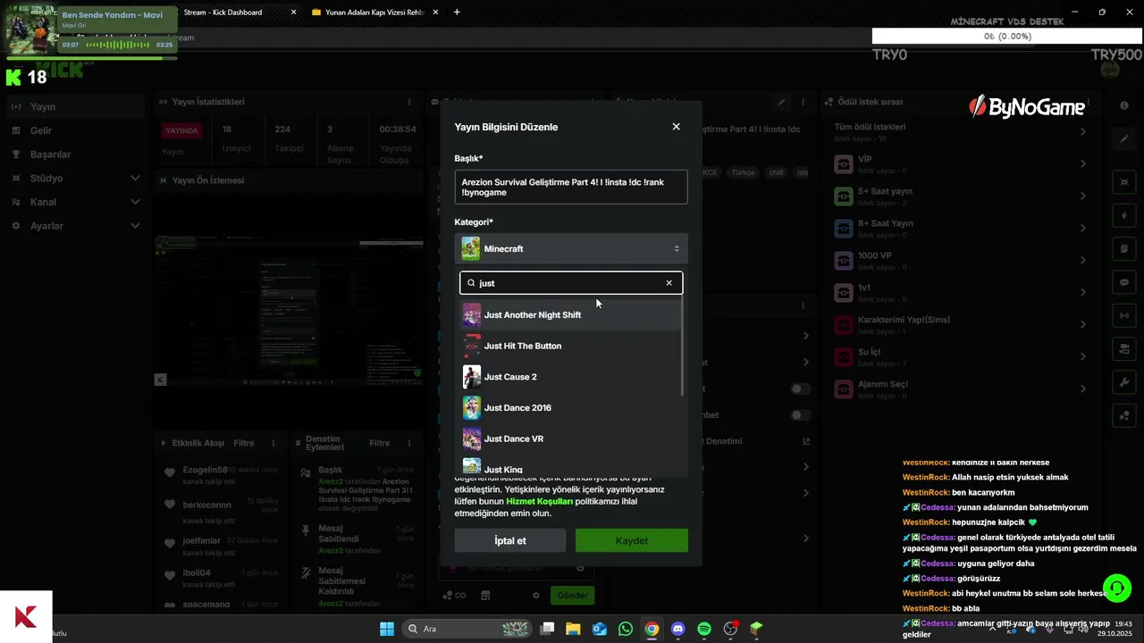This screenshot has width=1144, height=643.
Task: Click the broadcast signal widget icon
Action: pyautogui.click(x=1124, y=315)
